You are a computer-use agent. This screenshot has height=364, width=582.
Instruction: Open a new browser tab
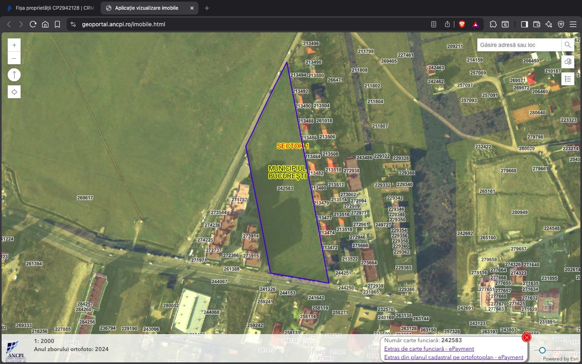pyautogui.click(x=207, y=8)
